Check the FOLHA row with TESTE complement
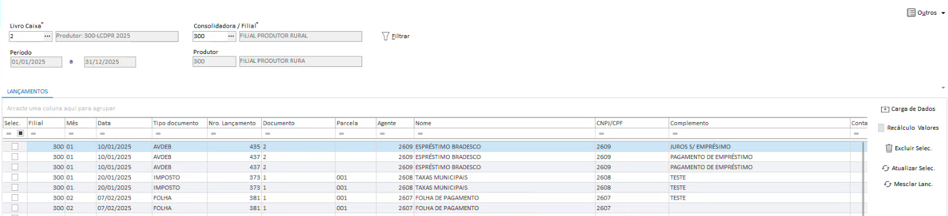 [15, 198]
